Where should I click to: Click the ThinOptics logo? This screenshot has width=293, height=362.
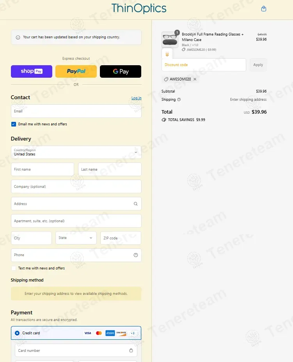[139, 8]
